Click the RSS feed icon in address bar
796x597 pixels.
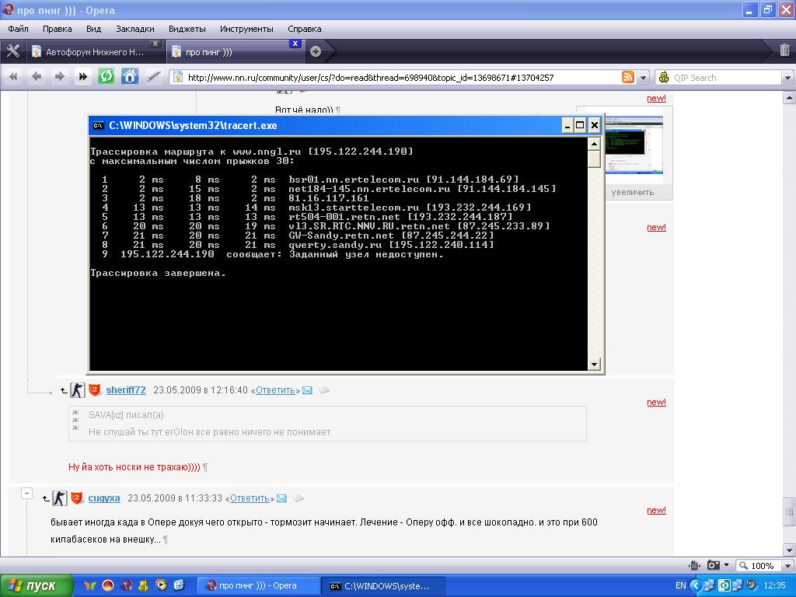tap(627, 77)
